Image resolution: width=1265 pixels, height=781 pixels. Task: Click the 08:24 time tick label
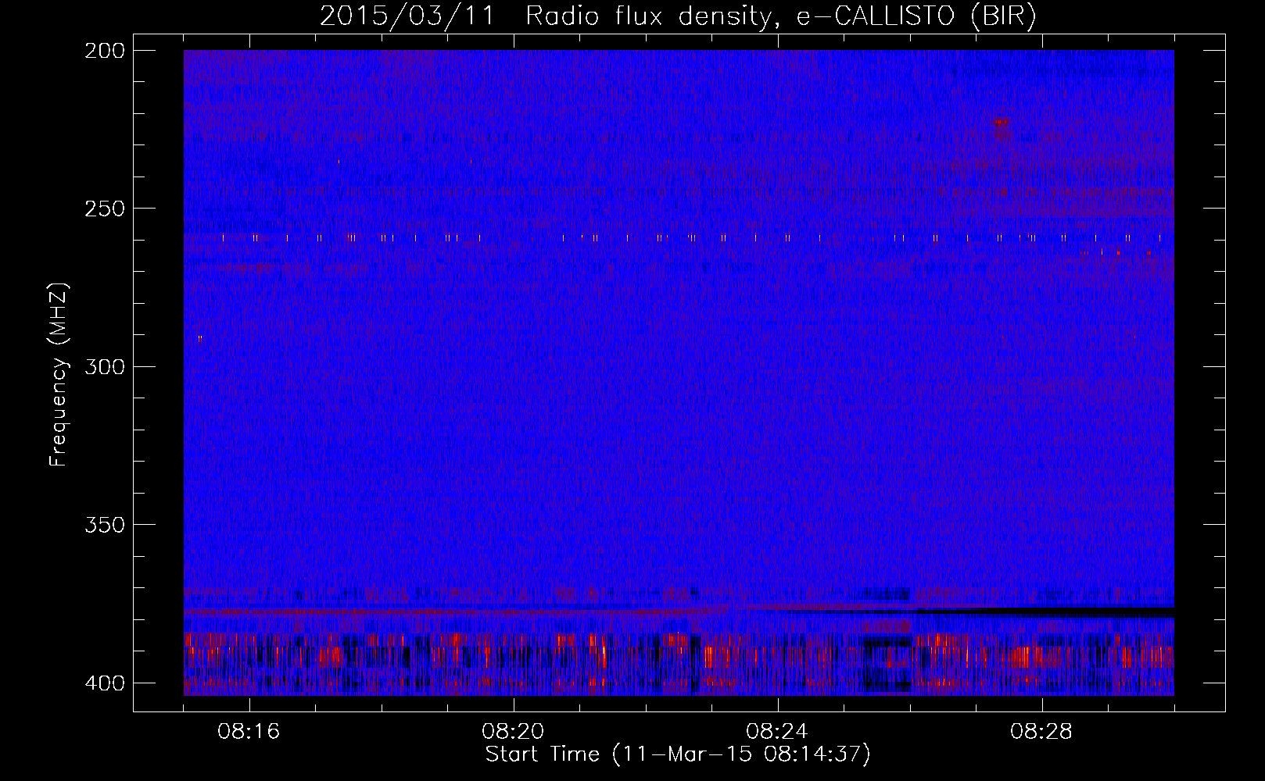coord(778,732)
